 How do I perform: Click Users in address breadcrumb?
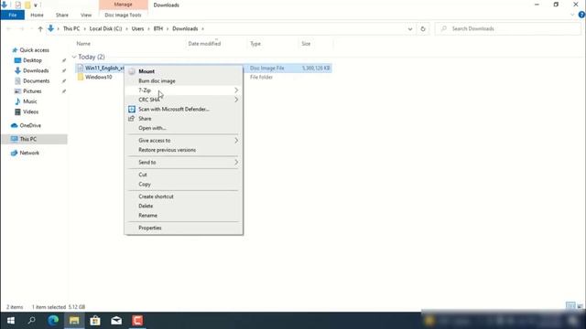(137, 28)
